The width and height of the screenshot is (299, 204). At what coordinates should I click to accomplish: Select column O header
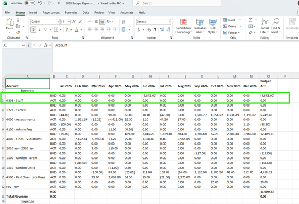(x=268, y=76)
